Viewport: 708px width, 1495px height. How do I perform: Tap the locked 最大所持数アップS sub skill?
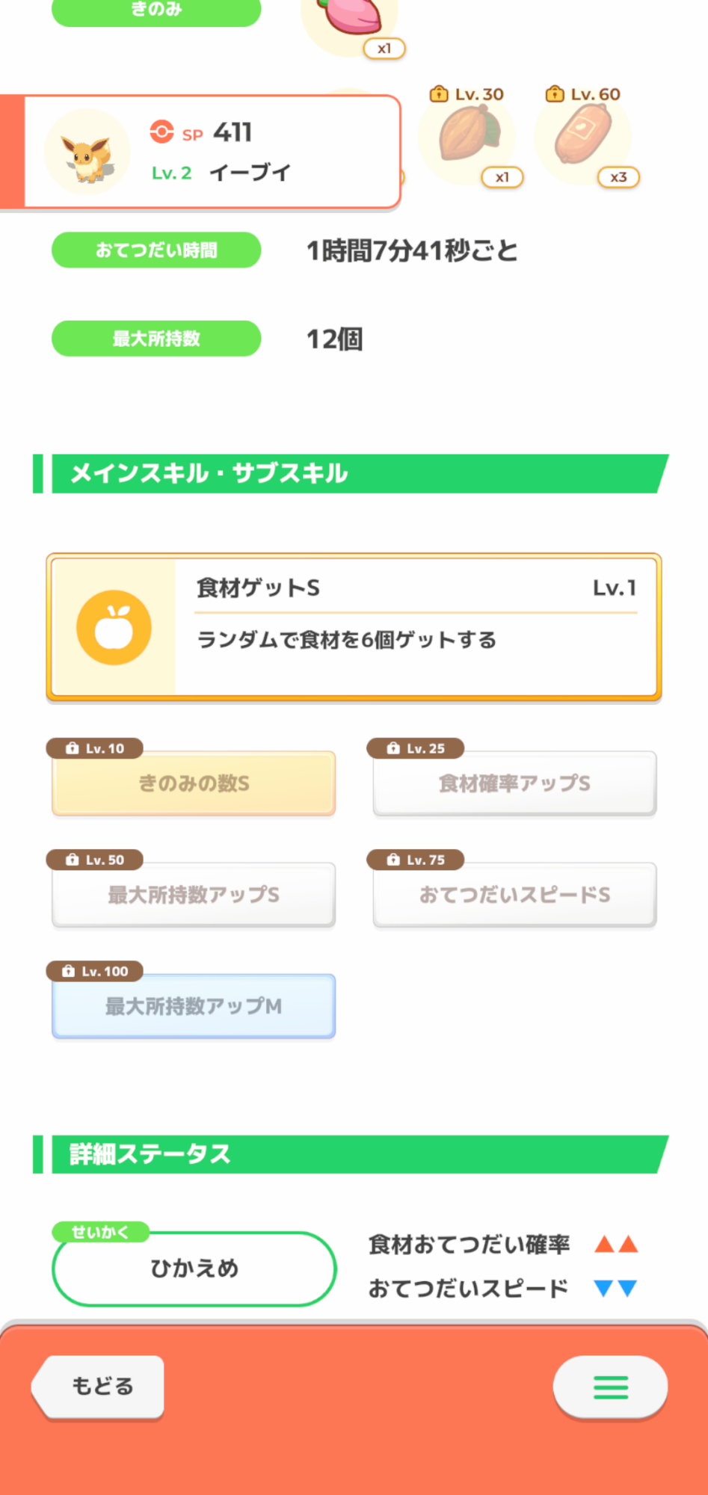[x=194, y=895]
